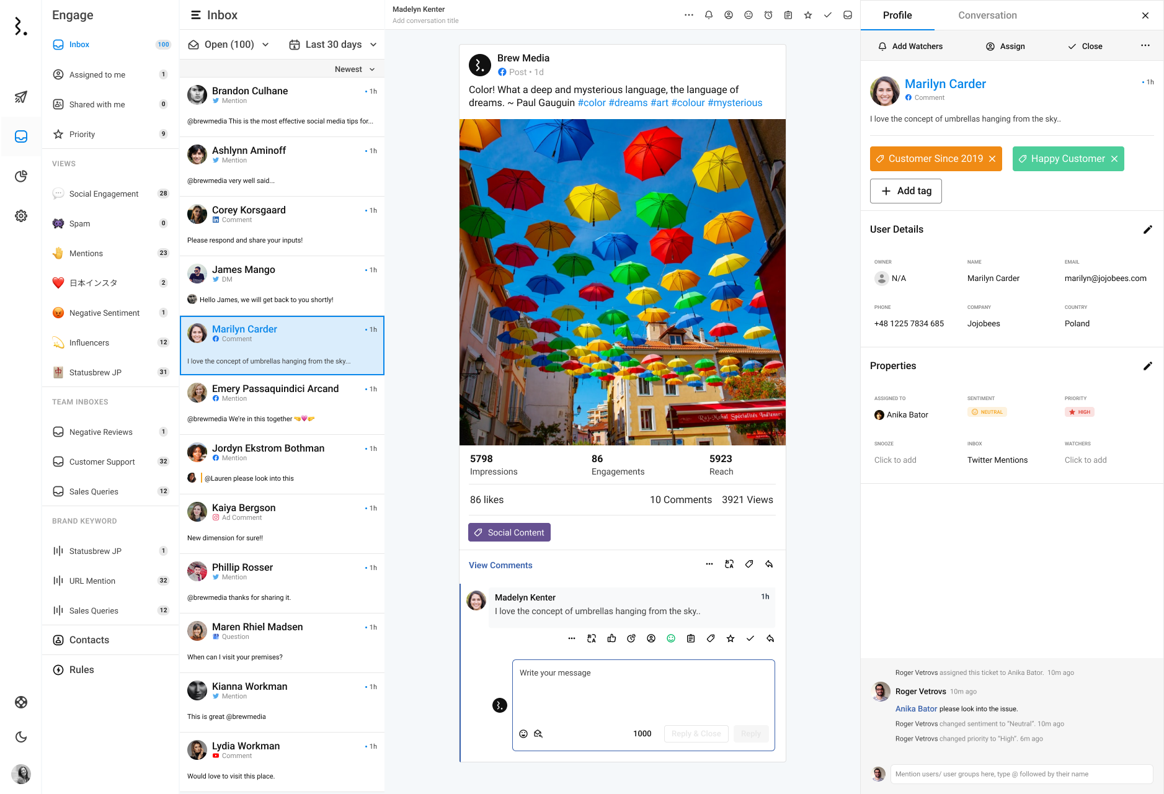Open the reports pie chart icon

(x=21, y=176)
